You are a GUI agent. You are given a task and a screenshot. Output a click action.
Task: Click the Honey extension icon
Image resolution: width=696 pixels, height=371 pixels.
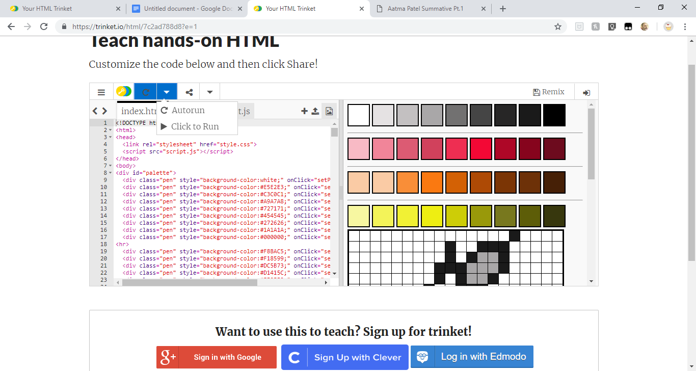click(596, 26)
